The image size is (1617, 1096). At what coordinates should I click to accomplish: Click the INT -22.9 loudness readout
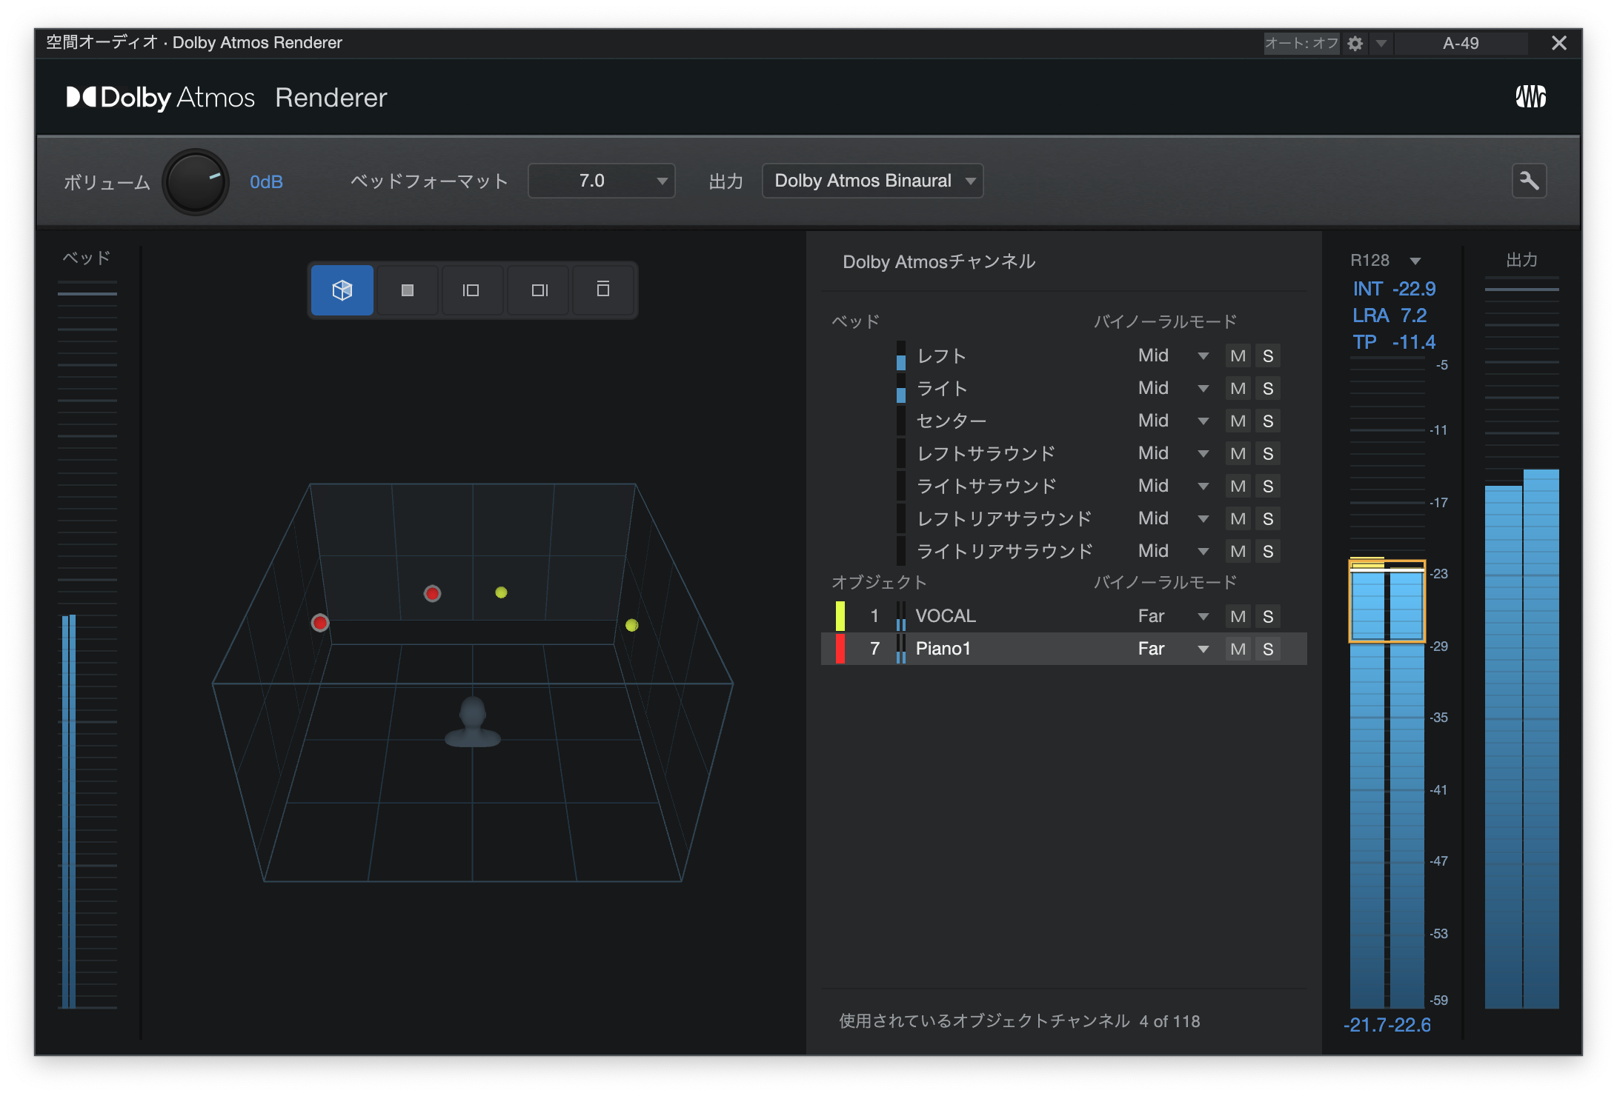[1394, 289]
